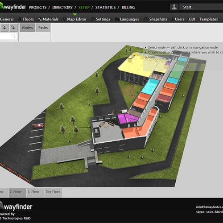The height and width of the screenshot is (223, 223).
Task: Go to the Directory menu
Action: tap(62, 8)
